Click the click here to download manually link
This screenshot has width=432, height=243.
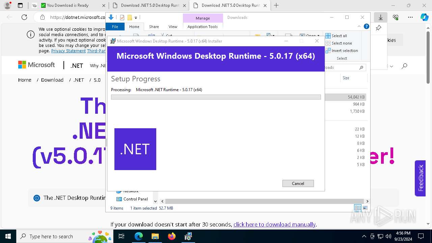coord(274,224)
